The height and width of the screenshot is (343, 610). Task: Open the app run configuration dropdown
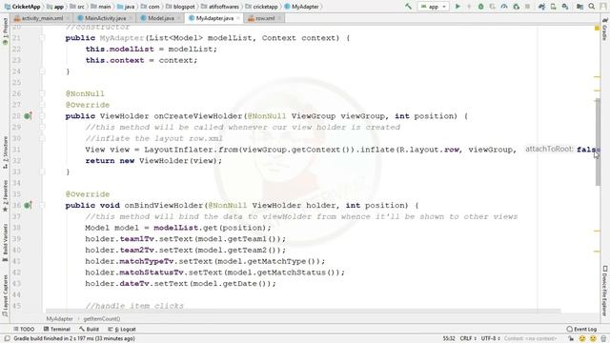(x=433, y=7)
